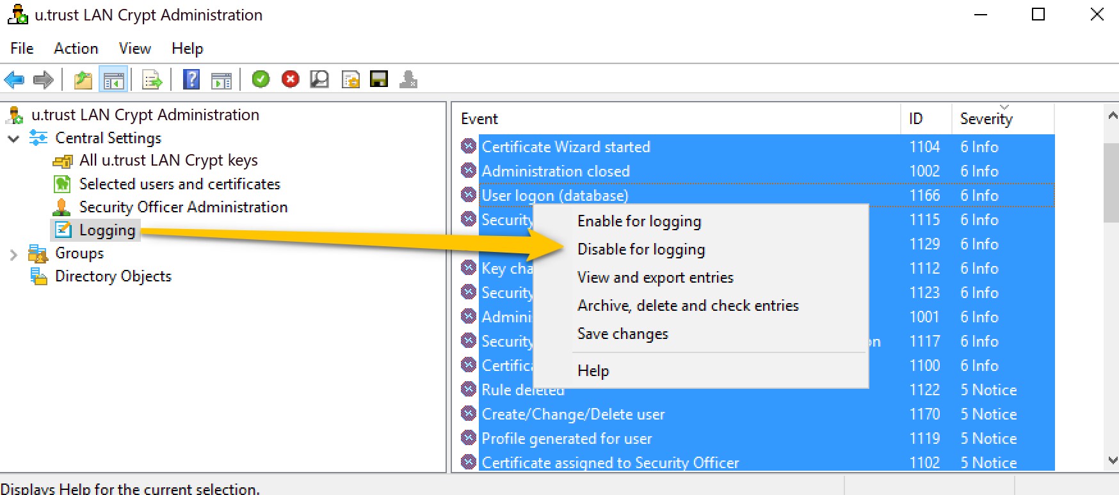The width and height of the screenshot is (1119, 495).
Task: Click the Selected users and certificates icon
Action: coord(62,184)
